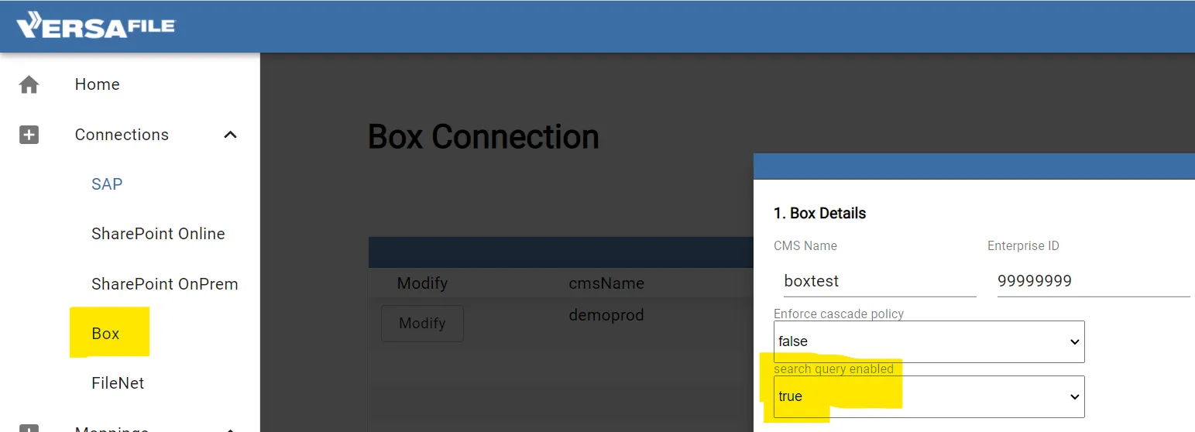This screenshot has height=432, width=1195.
Task: Collapse the Connections section chevron
Action: tap(230, 135)
